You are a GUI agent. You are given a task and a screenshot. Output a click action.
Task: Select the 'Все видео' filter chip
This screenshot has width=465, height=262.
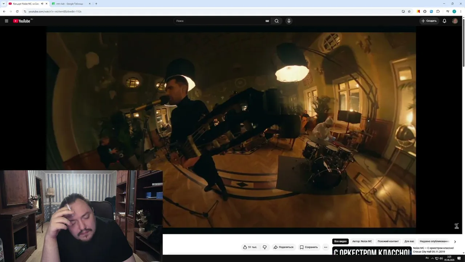[340, 241]
